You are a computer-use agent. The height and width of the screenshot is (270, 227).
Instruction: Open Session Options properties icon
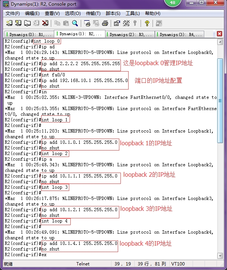(x=117, y=23)
